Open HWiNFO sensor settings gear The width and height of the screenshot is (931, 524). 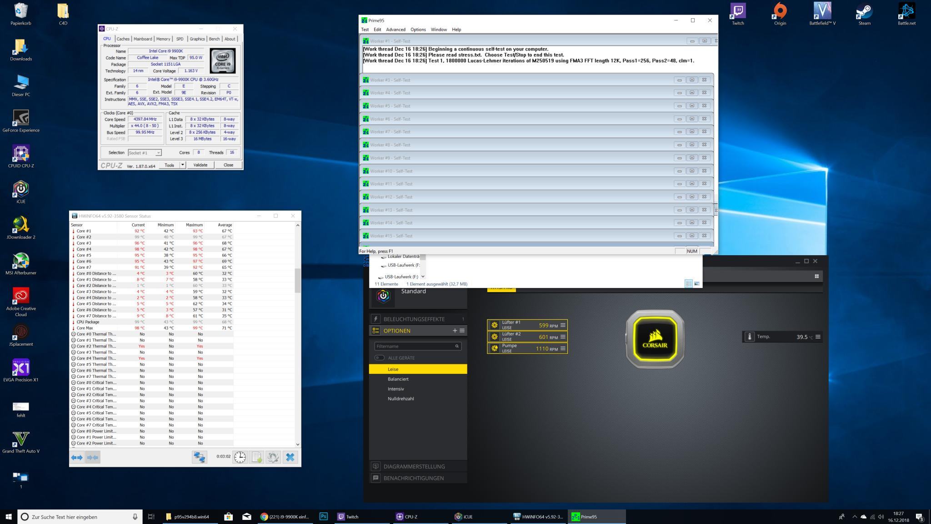point(273,457)
